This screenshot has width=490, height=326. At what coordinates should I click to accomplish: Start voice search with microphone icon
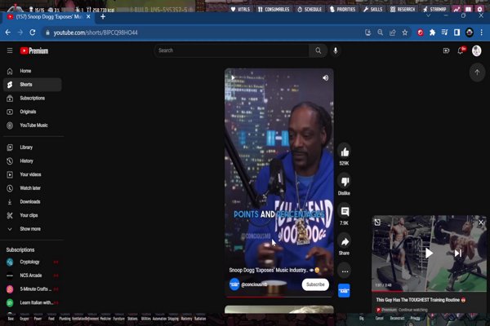point(336,51)
